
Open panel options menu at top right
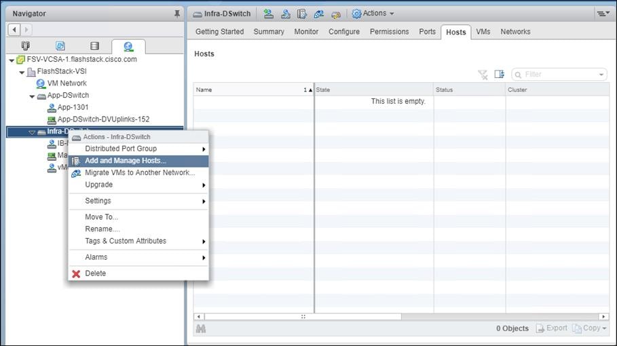point(603,14)
